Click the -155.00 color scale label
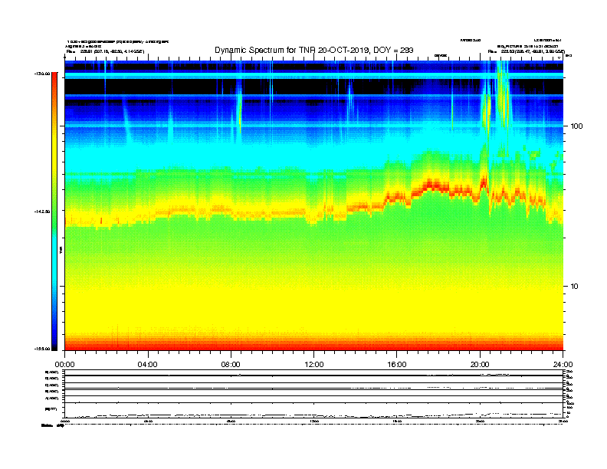The height and width of the screenshot is (469, 607). tap(42, 349)
